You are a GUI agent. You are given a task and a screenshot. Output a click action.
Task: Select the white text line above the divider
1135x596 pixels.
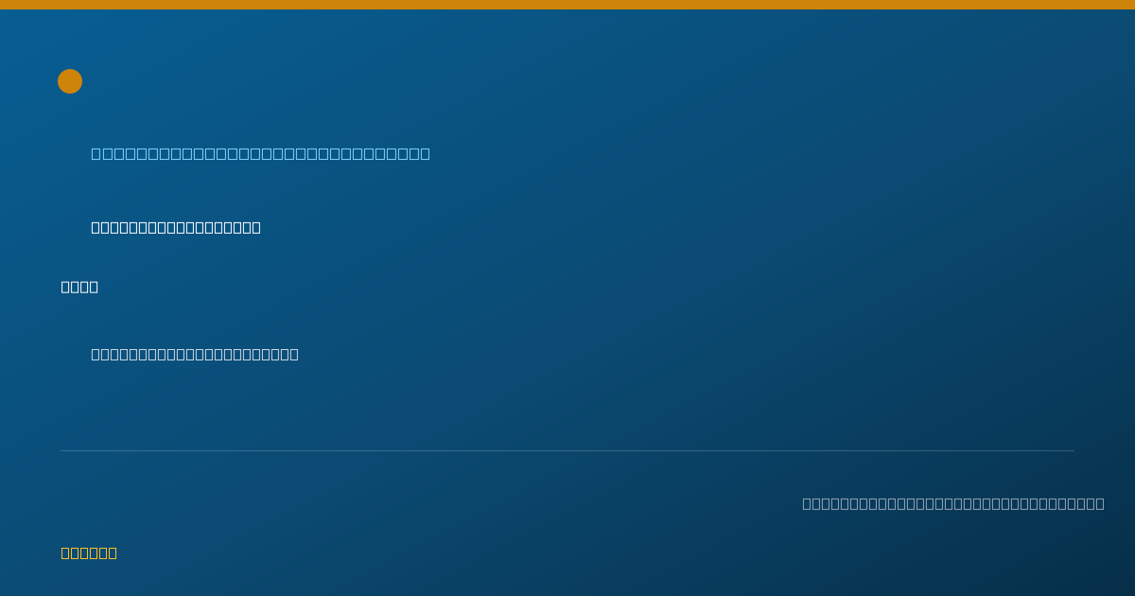[x=195, y=354]
